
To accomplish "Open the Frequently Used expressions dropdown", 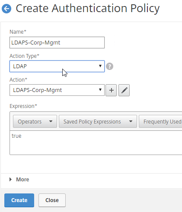I will click(x=160, y=121).
